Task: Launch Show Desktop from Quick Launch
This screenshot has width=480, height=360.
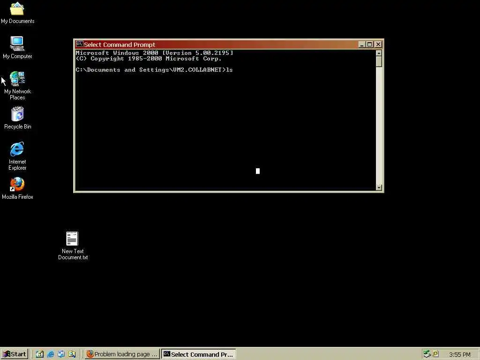Action: tap(40, 354)
